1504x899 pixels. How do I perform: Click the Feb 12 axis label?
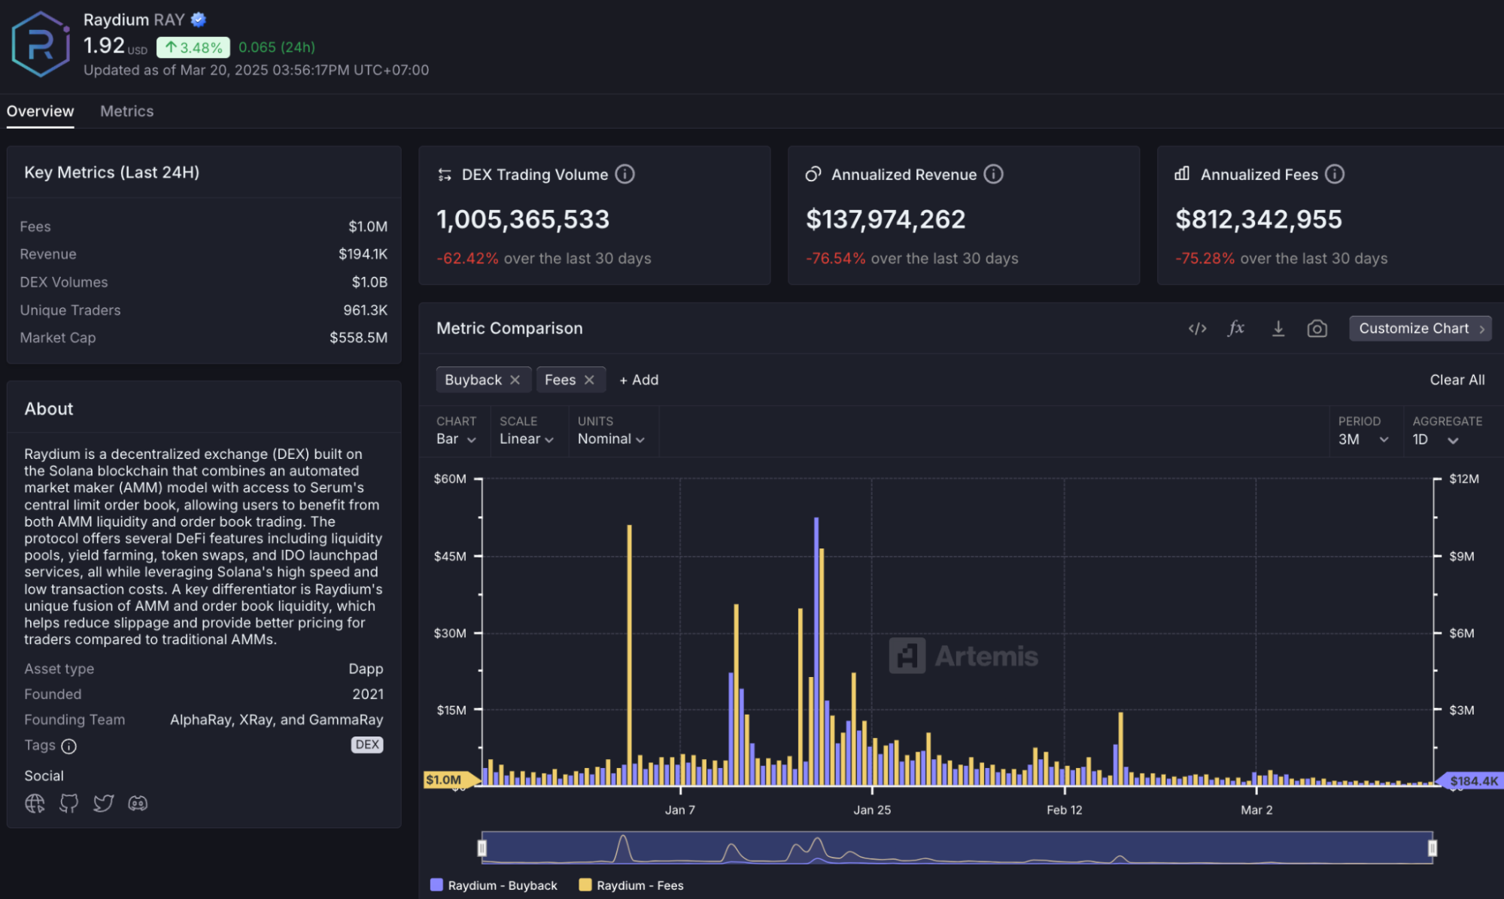tap(1064, 810)
